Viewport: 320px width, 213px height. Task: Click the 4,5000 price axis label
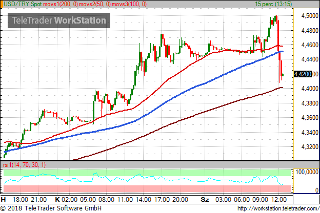(310, 16)
